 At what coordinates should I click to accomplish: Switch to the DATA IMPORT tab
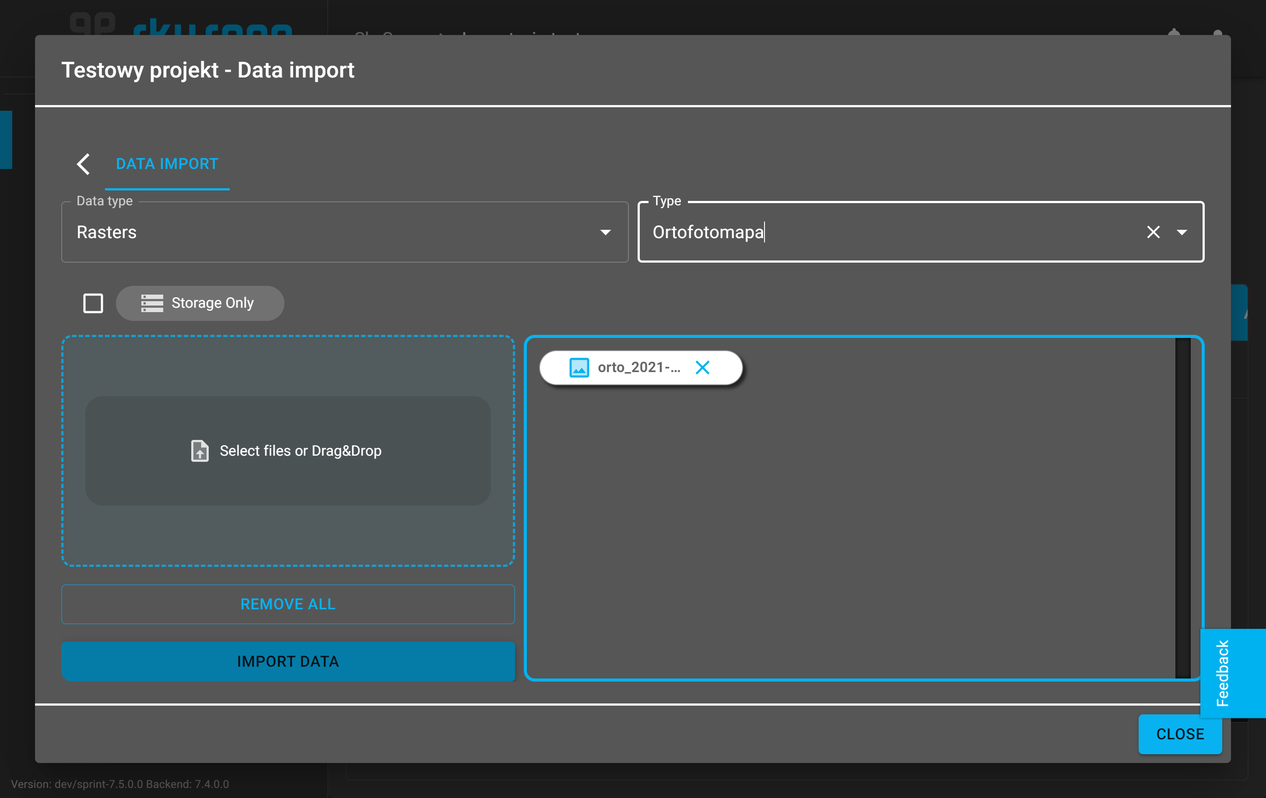point(167,164)
